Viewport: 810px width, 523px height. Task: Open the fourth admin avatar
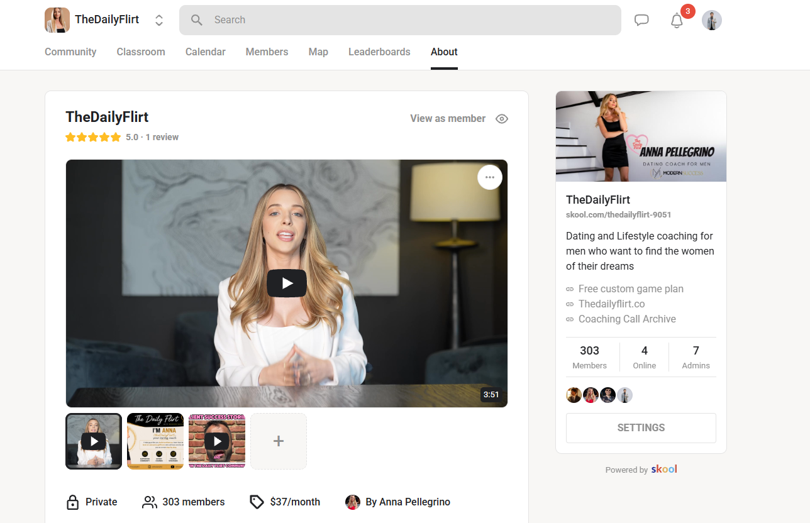pyautogui.click(x=624, y=395)
